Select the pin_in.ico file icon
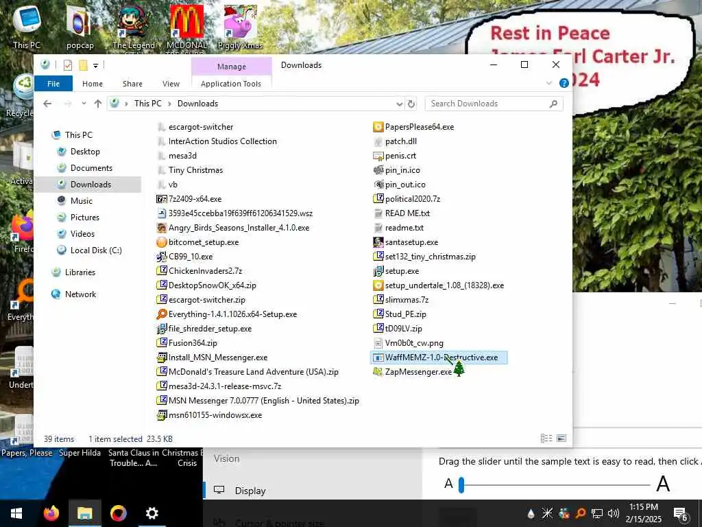Screen dimensions: 702x527 click(x=378, y=170)
